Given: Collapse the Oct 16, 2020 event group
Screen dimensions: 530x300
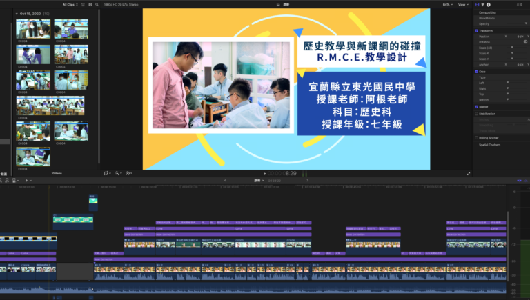Looking at the screenshot, I should (x=17, y=14).
